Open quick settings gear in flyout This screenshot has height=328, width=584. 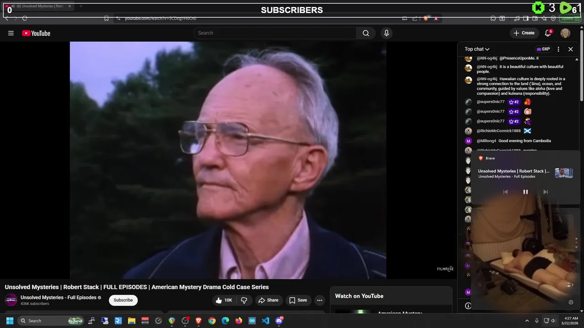[571, 302]
